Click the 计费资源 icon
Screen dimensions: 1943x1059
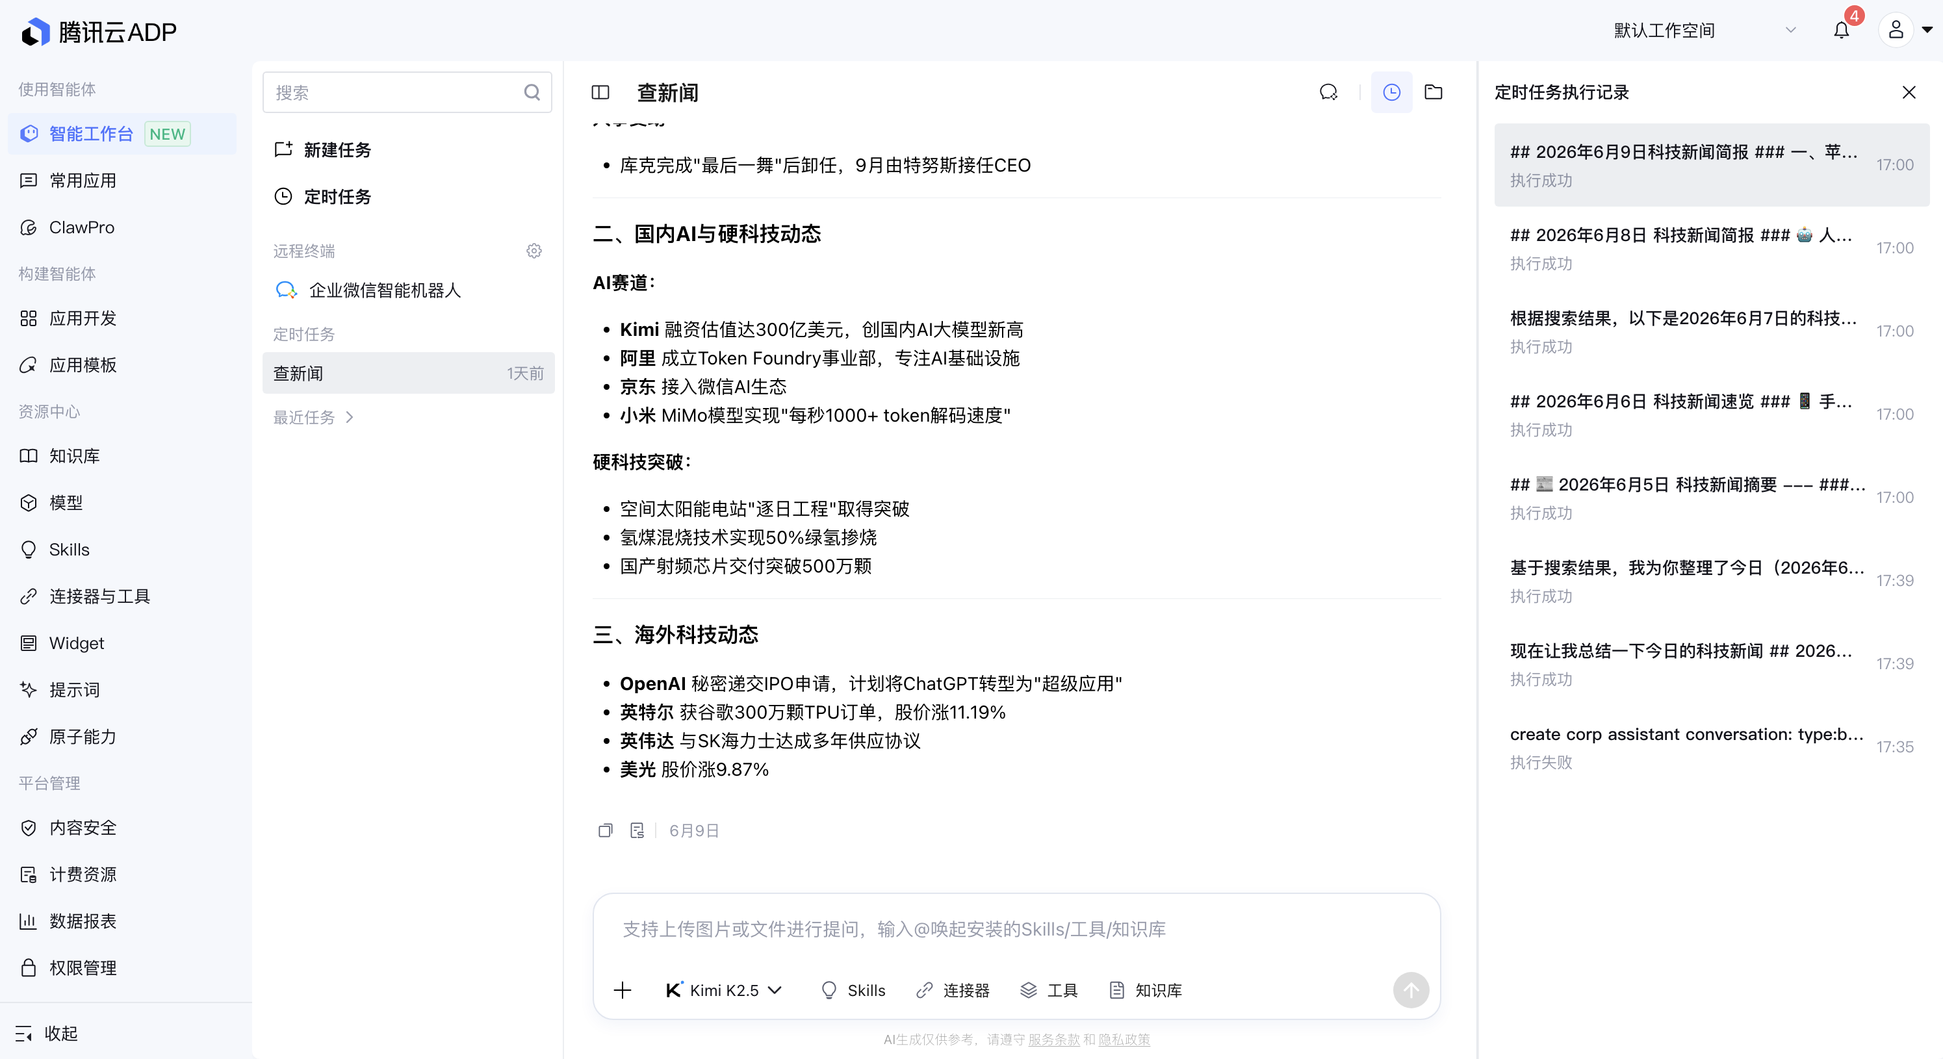coord(29,875)
